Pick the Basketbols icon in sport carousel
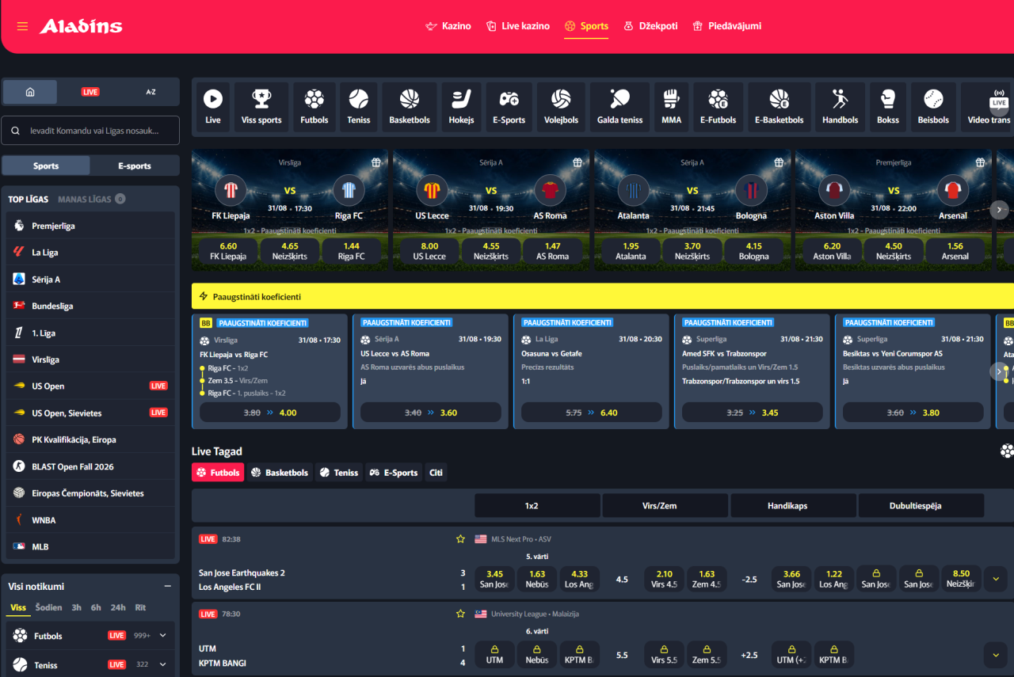This screenshot has height=677, width=1014. click(410, 107)
